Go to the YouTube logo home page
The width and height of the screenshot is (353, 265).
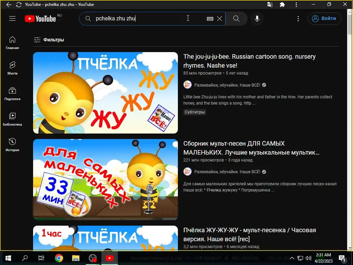[41, 19]
